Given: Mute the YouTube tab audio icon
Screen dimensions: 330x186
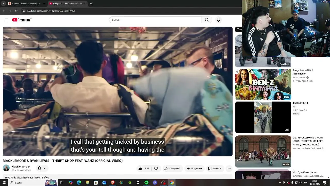Looking at the screenshot, I should [81, 4].
